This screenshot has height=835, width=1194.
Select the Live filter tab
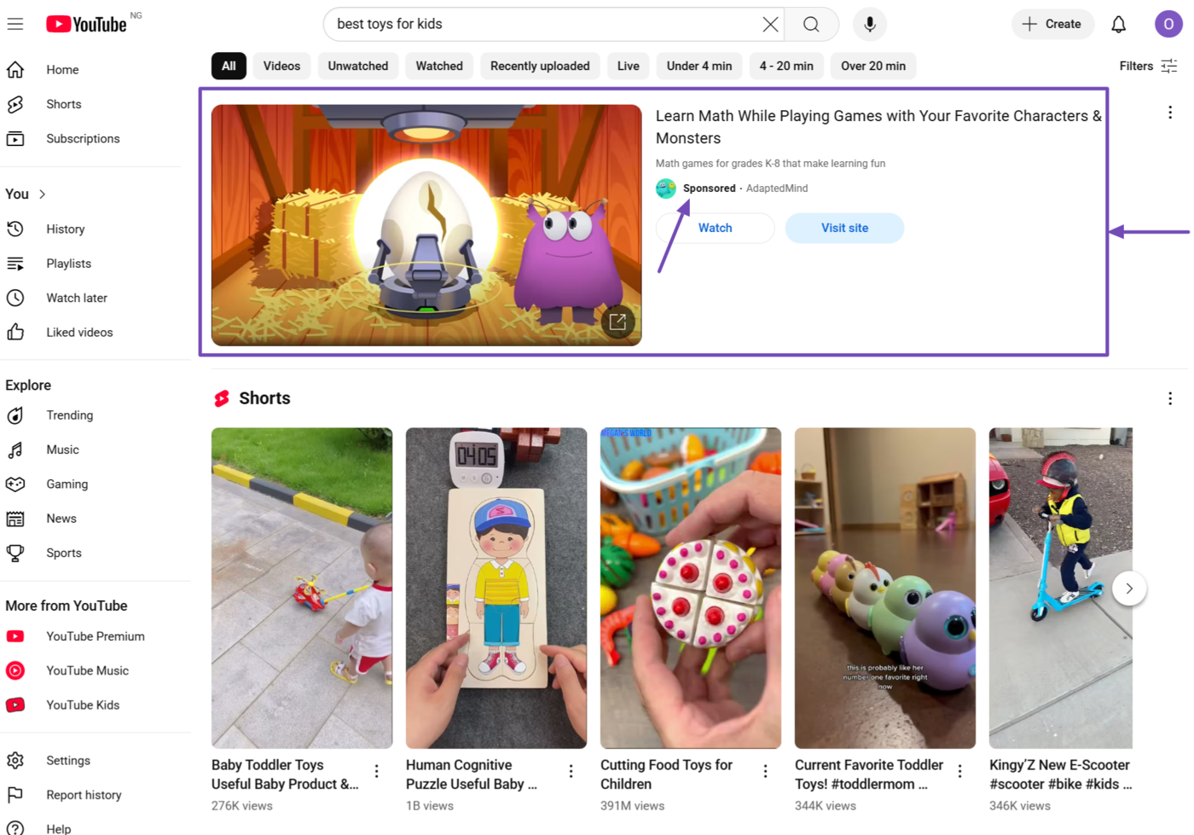tap(628, 66)
